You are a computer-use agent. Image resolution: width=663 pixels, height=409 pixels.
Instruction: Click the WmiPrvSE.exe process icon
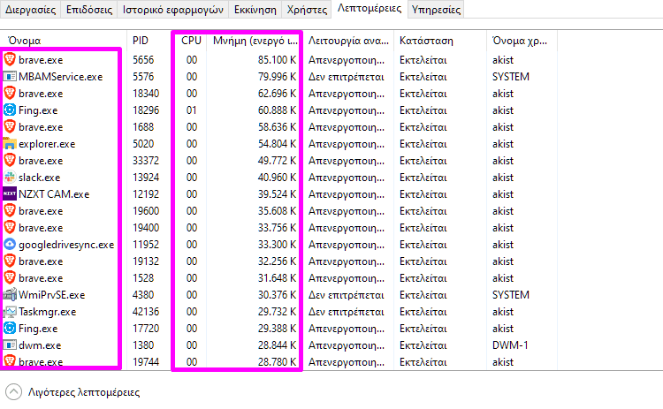pos(10,294)
